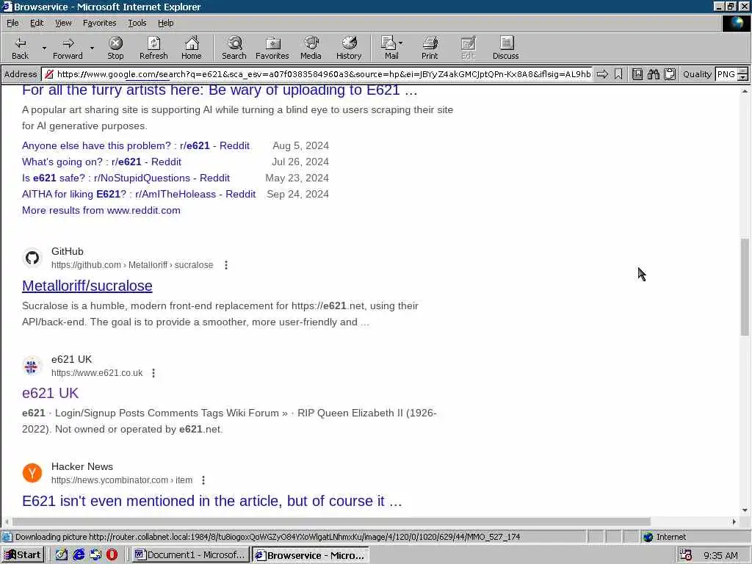Click the clipboard icon in Browservice bar
The height and width of the screenshot is (564, 752).
[670, 74]
